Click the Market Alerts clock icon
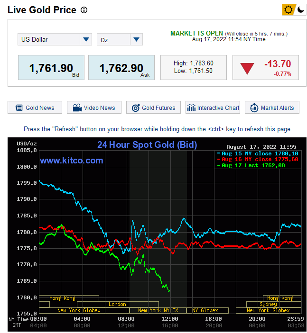307x333 pixels. click(254, 108)
